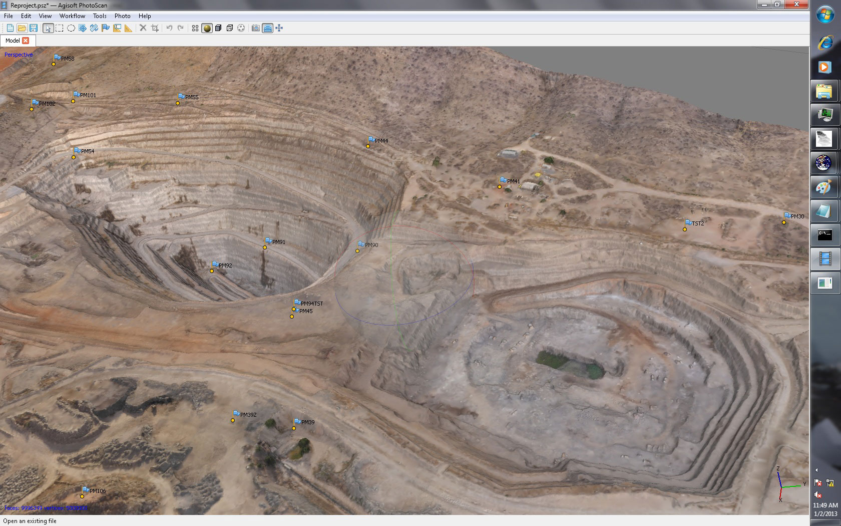Screen dimensions: 841x526
Task: Toggle the Wireframe cube view mode
Action: (230, 28)
